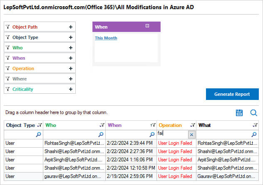The width and height of the screenshot is (263, 185).
Task: Click the filter icon in Object Type column header
Action: pyautogui.click(x=40, y=125)
